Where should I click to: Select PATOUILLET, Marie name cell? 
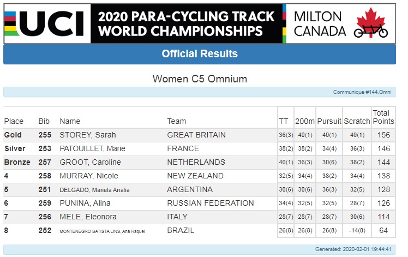(92, 148)
